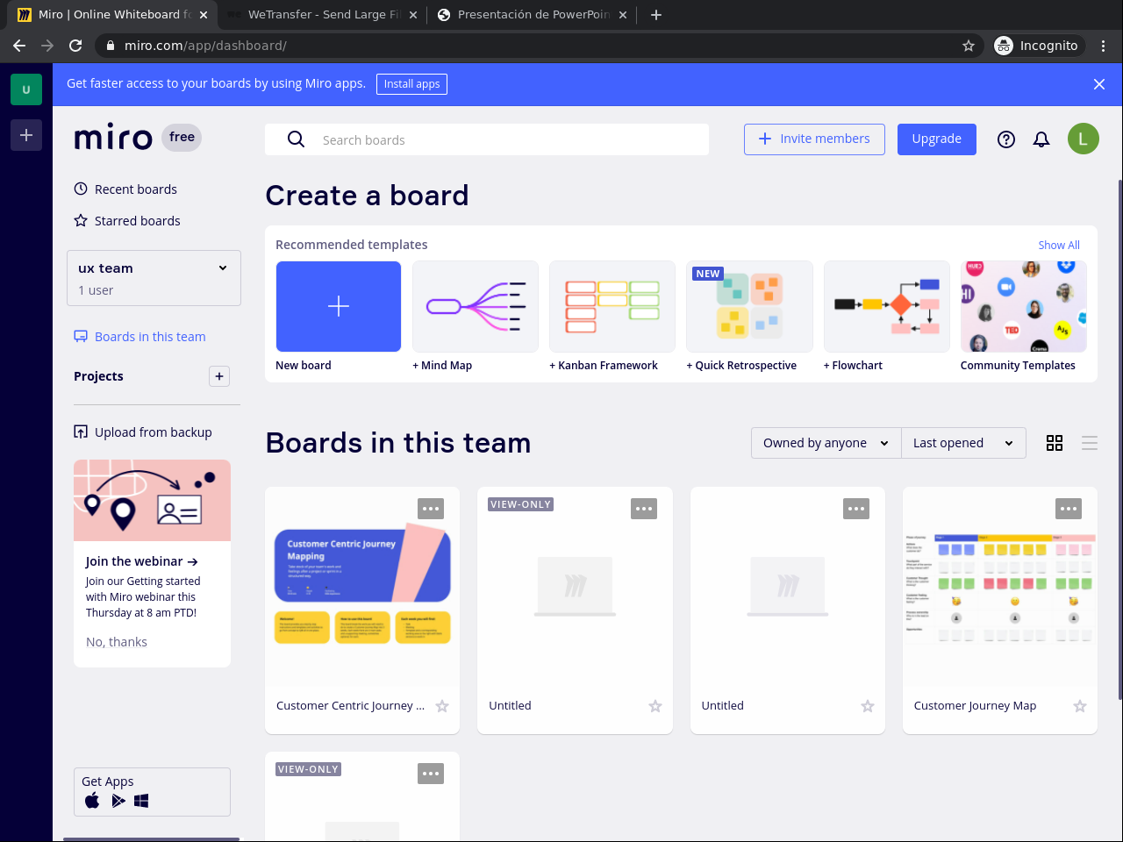Add a new project with plus button
Image resolution: width=1123 pixels, height=842 pixels.
point(219,376)
